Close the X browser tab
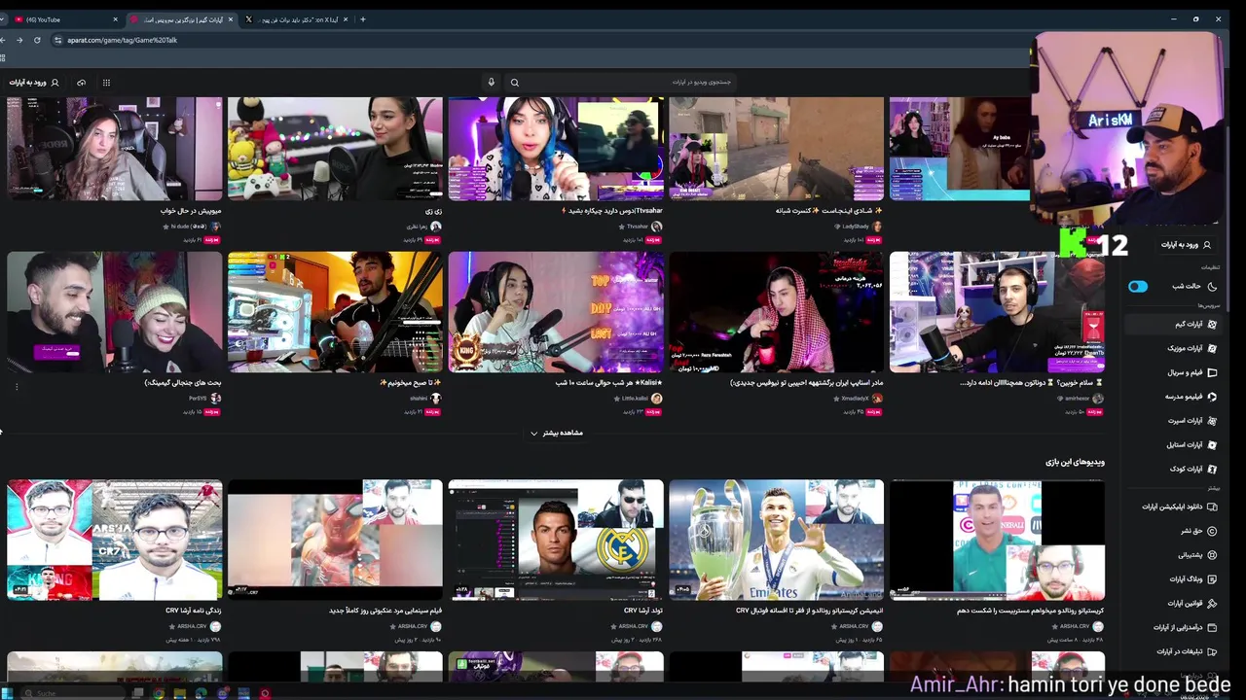Screen dimensions: 1246x700 click(346, 19)
